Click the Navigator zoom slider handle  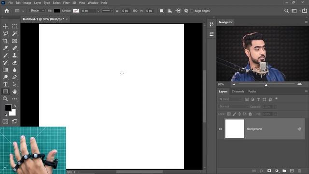point(266,85)
